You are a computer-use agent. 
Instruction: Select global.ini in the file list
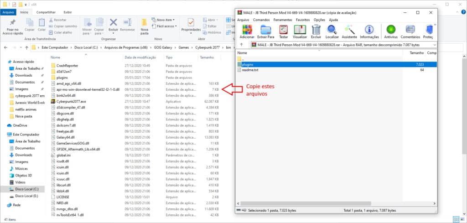coord(63,155)
